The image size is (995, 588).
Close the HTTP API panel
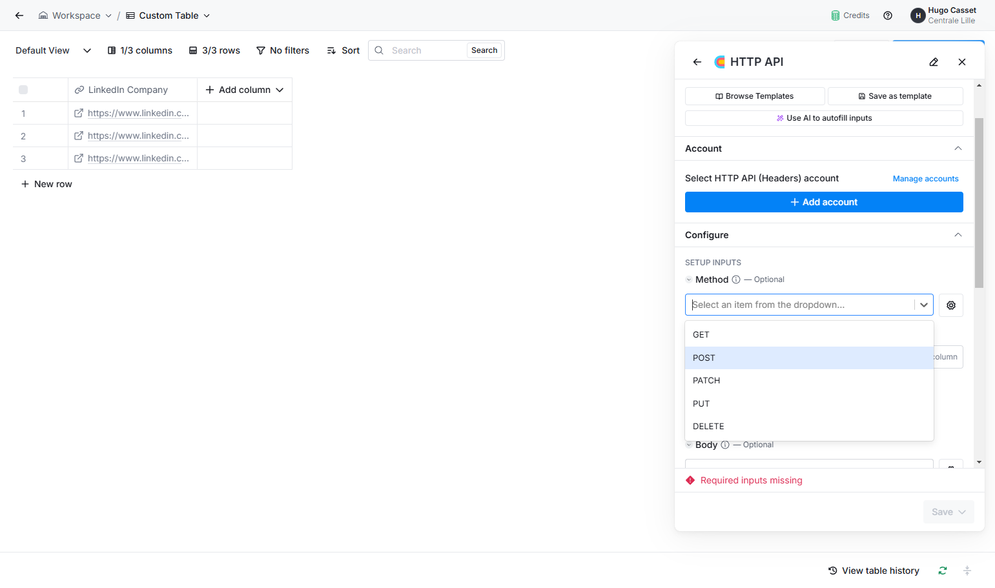(x=962, y=62)
